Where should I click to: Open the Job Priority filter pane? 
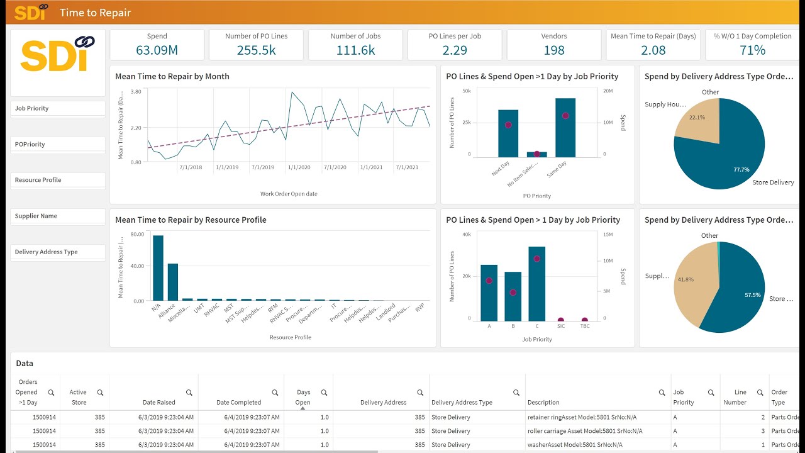[x=58, y=108]
